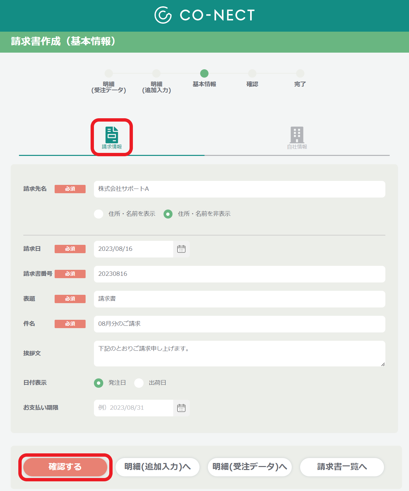Click the 請求書番号 input field
Screen dimensions: 409x491
point(239,274)
